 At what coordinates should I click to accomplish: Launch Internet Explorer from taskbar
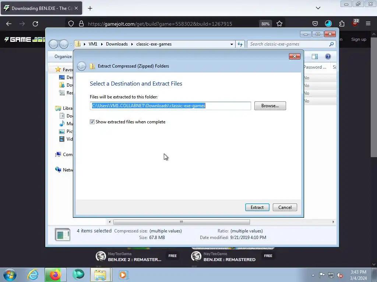click(33, 275)
